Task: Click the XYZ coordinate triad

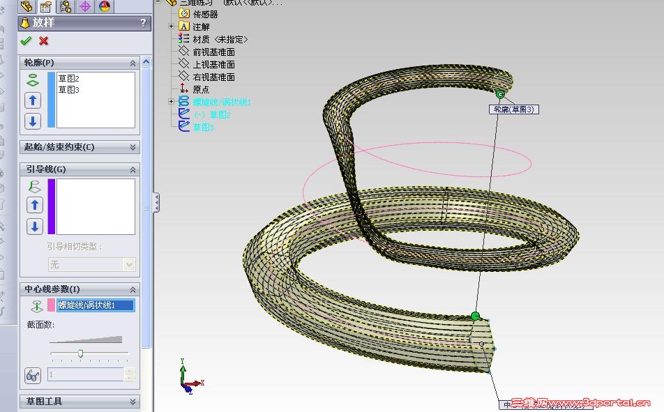Action: [190, 377]
